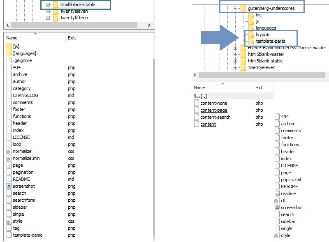The height and width of the screenshot is (242, 329).
Task: Select the gutenberg-underscores folder
Action: pos(271,8)
